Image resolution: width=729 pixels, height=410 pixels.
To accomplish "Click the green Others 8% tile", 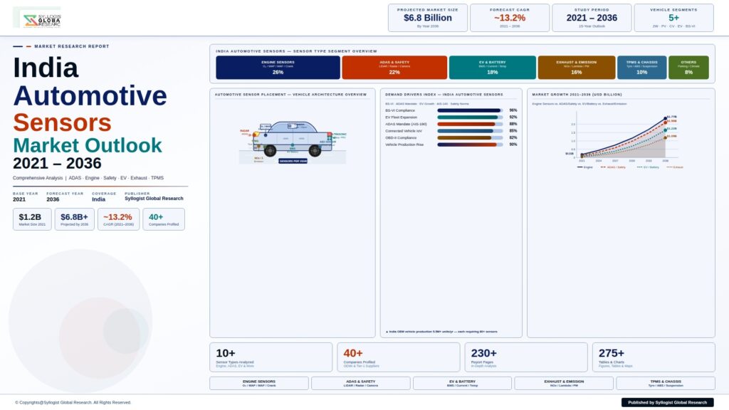I will [688, 68].
